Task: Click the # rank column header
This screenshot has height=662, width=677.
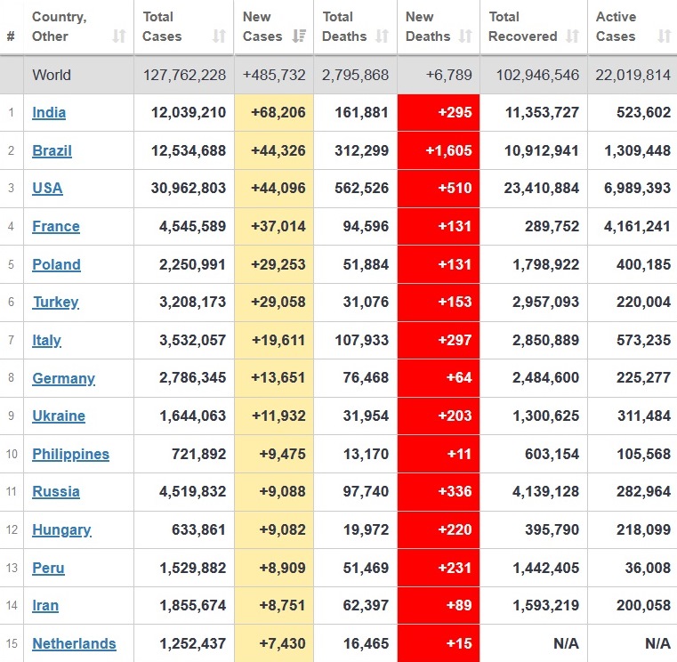Action: (x=11, y=36)
